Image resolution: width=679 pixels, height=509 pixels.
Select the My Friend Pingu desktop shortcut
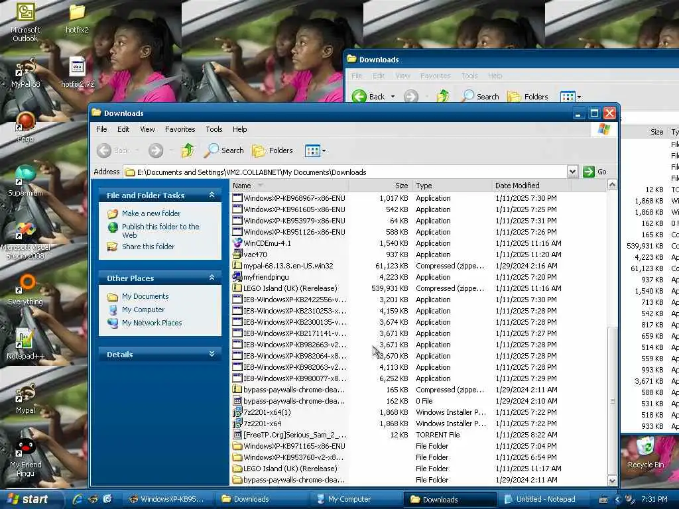coord(25,458)
